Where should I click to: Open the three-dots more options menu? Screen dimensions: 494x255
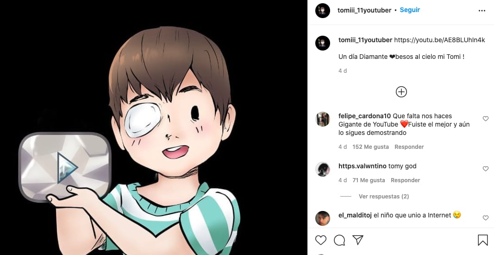[482, 10]
